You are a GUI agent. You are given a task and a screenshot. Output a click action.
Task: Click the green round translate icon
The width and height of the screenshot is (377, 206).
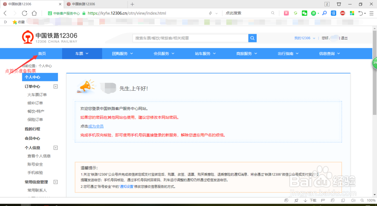pos(313,13)
